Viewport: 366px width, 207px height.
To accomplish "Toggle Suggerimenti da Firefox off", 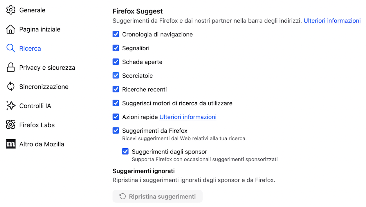I will pos(116,130).
